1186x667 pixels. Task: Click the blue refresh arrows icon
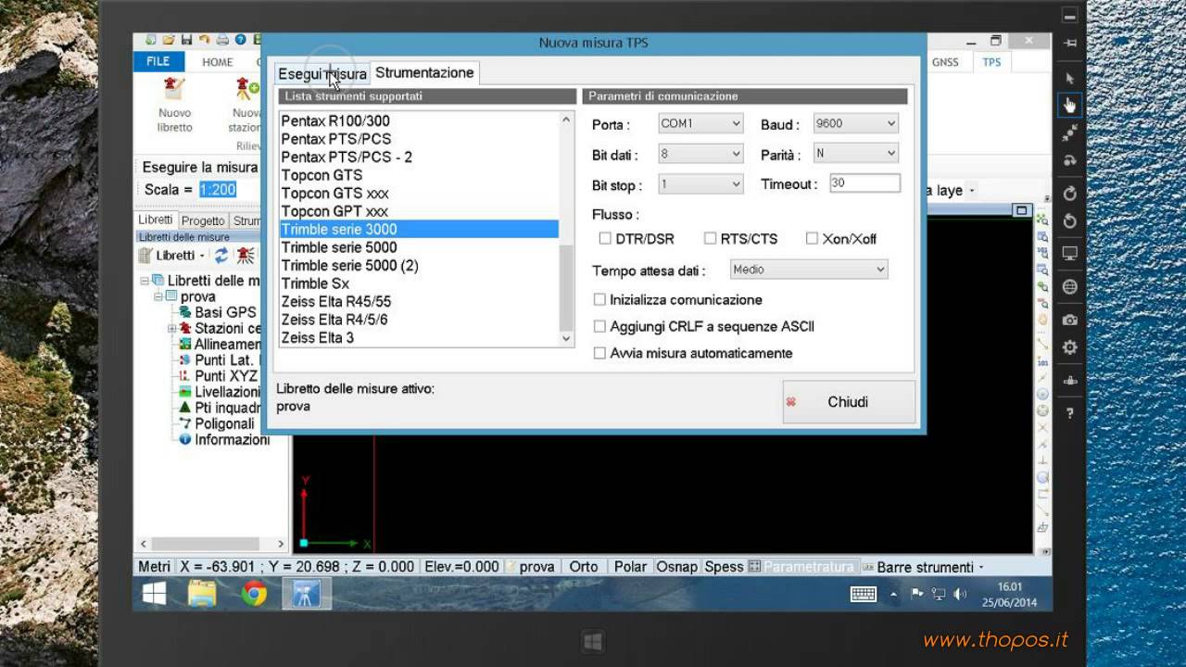pyautogui.click(x=221, y=255)
